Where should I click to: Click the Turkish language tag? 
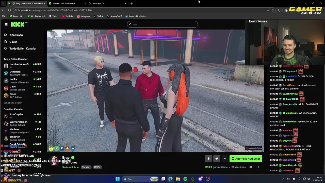pyautogui.click(x=86, y=167)
